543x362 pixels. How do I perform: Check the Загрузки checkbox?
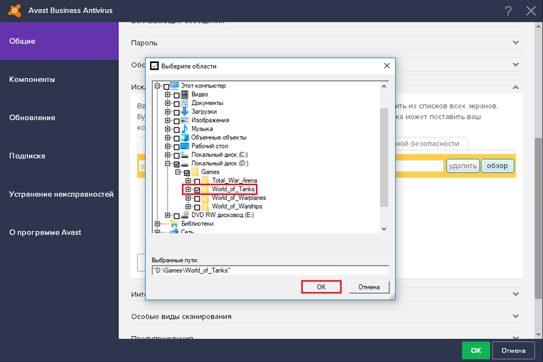tap(176, 113)
